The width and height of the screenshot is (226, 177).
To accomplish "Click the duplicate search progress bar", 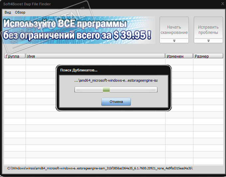I will tap(116, 90).
